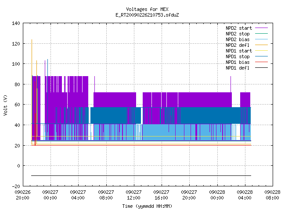Click the 80 y-axis tick label

17,84
